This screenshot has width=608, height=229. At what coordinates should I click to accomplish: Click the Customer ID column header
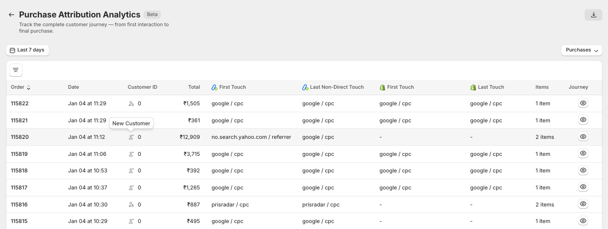point(143,87)
